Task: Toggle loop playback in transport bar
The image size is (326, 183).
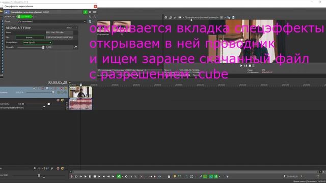Action: (76, 176)
